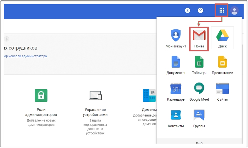Launch Google Sheets (Таблицы)

199,65
